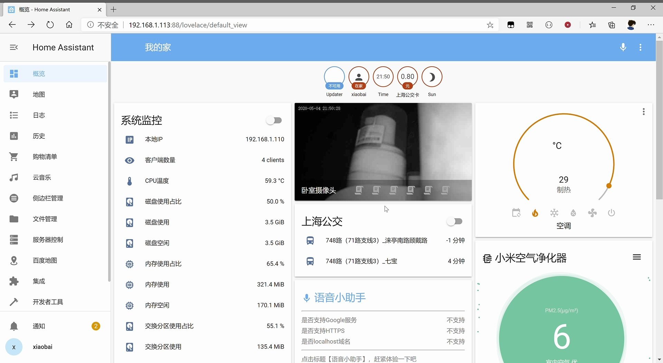Open the 历史 history page
This screenshot has width=663, height=363.
click(x=55, y=136)
